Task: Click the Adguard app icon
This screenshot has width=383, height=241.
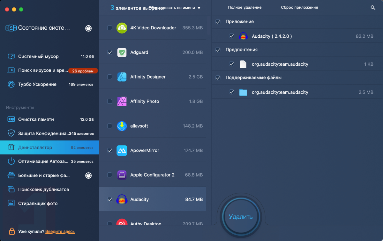Action: (x=122, y=52)
